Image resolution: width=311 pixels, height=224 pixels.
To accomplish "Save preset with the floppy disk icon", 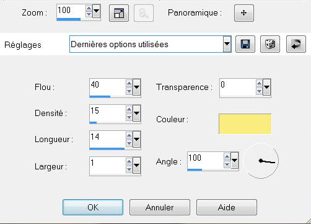I will (245, 44).
